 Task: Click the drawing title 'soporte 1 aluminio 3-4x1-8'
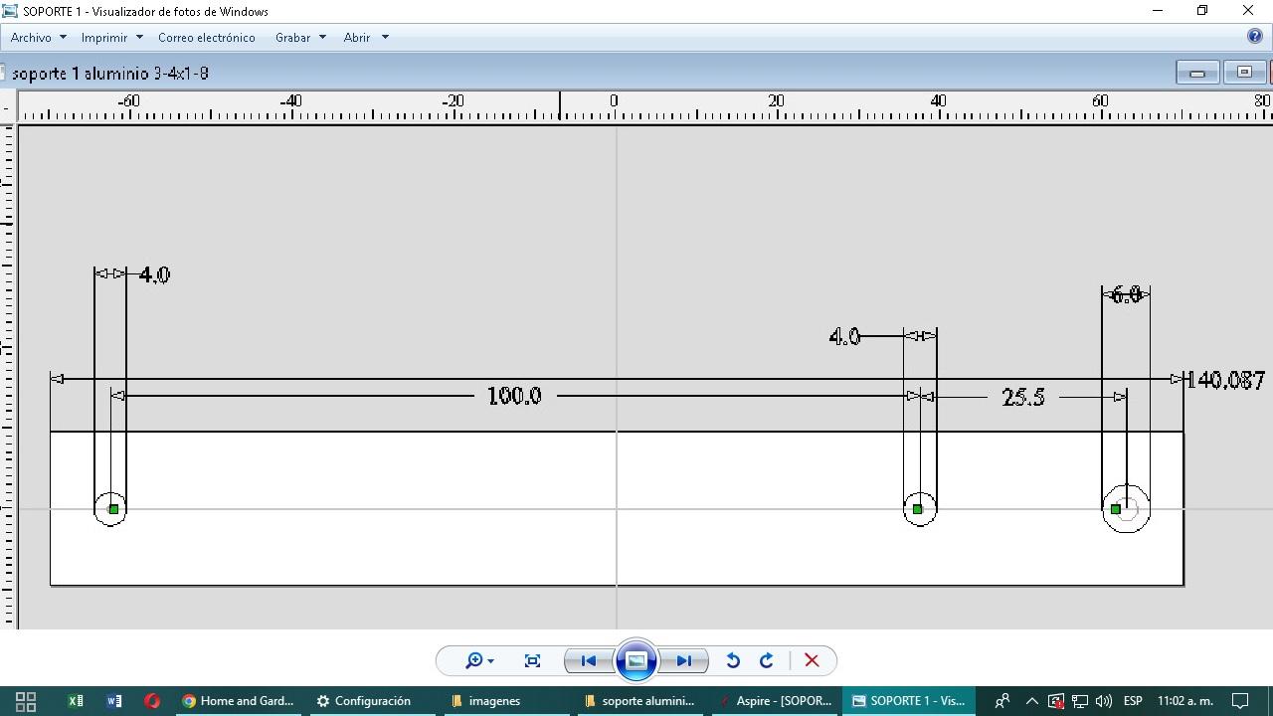click(110, 74)
